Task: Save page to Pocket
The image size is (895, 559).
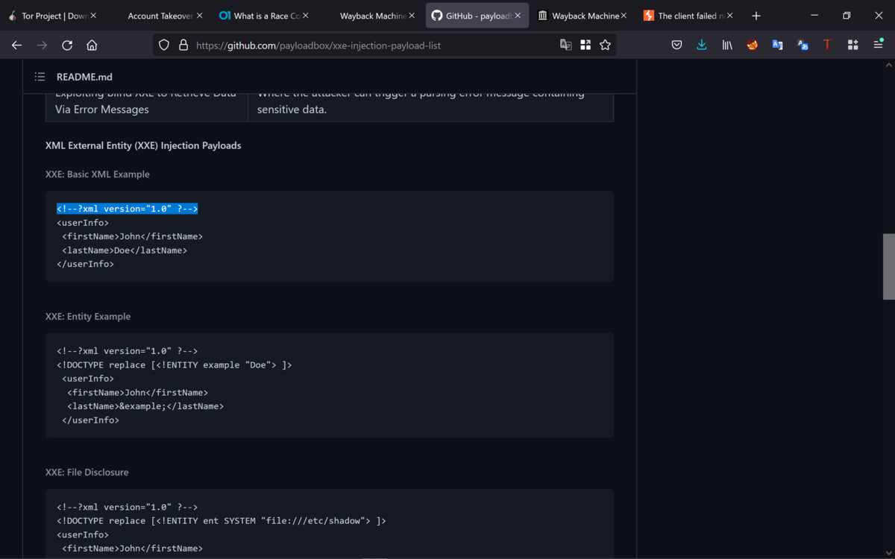Action: point(676,45)
